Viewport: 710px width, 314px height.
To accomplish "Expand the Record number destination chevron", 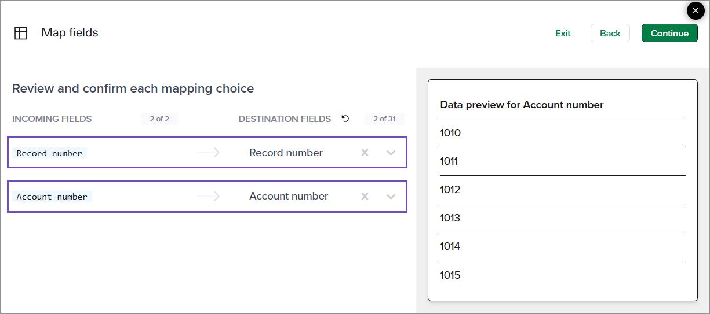I will (391, 153).
